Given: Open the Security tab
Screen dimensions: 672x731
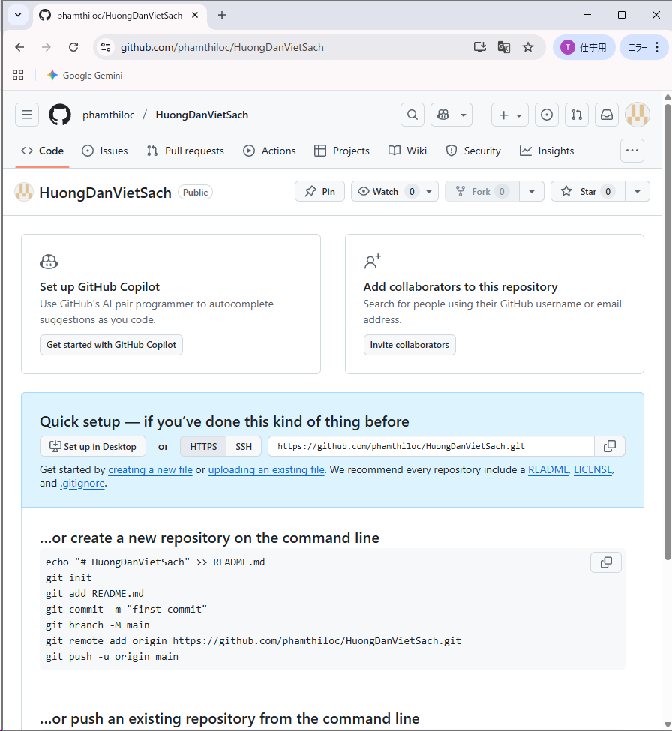Looking at the screenshot, I should (473, 151).
